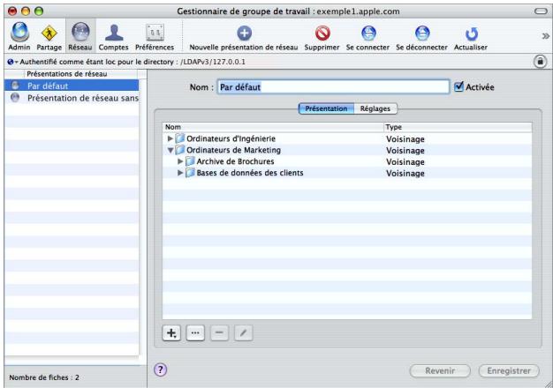Click the Archive de Brochures folder icon

[x=190, y=161]
